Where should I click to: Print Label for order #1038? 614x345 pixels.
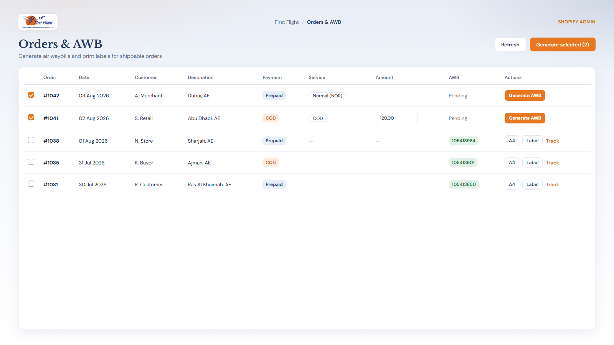pos(532,141)
